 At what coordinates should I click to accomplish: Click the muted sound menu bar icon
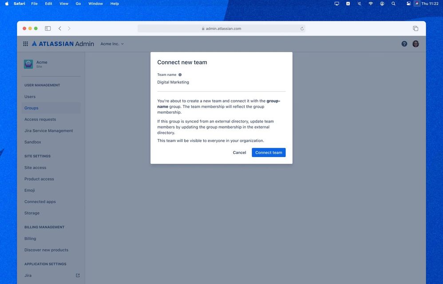click(360, 4)
